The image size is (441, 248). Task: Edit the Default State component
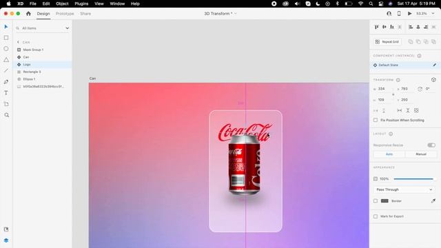pos(435,65)
